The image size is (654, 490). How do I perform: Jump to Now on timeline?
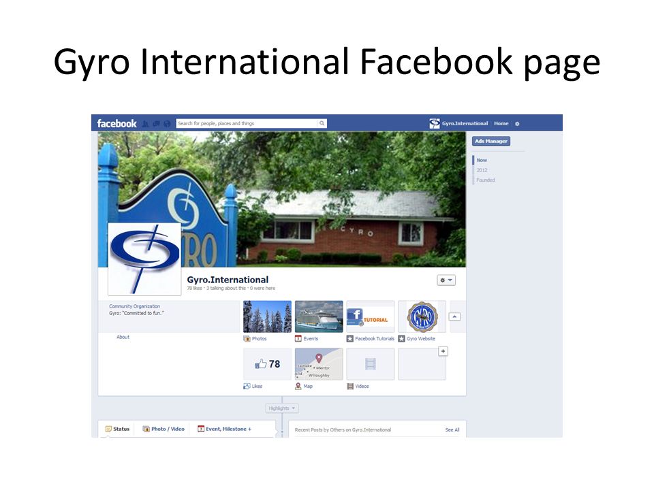point(482,160)
